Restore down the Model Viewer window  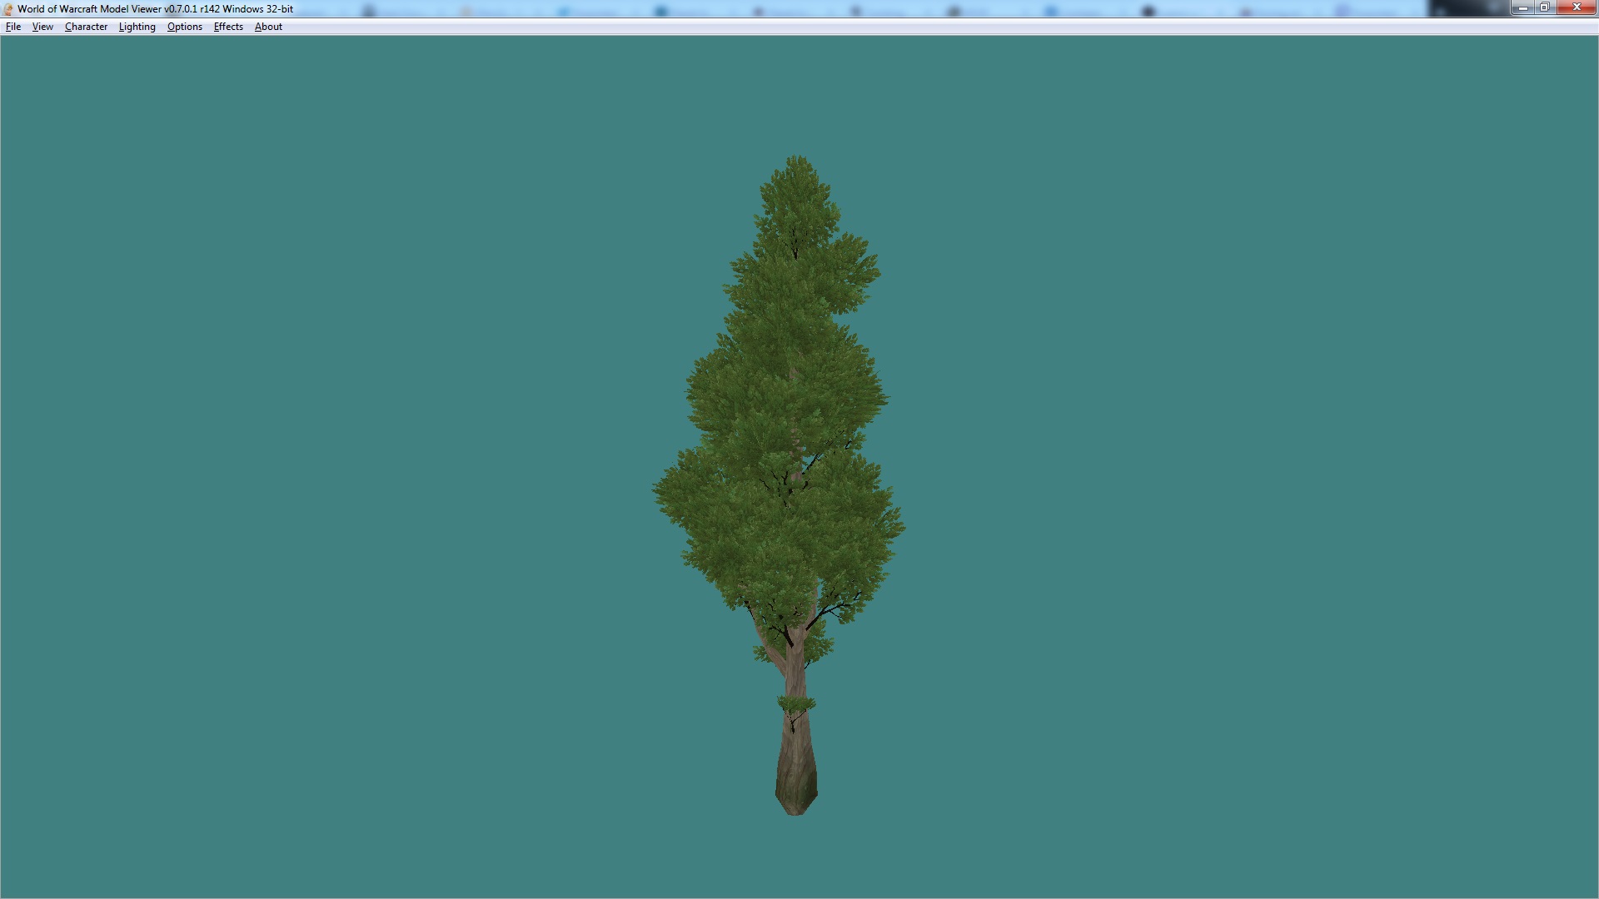pyautogui.click(x=1545, y=7)
